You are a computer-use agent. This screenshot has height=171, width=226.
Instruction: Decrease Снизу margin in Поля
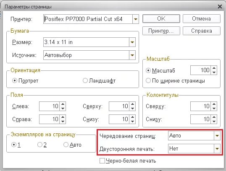point(132,122)
